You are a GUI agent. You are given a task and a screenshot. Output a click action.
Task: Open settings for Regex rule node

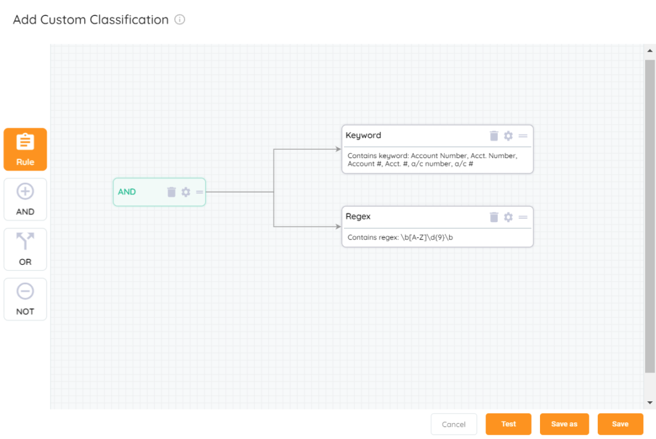point(508,217)
